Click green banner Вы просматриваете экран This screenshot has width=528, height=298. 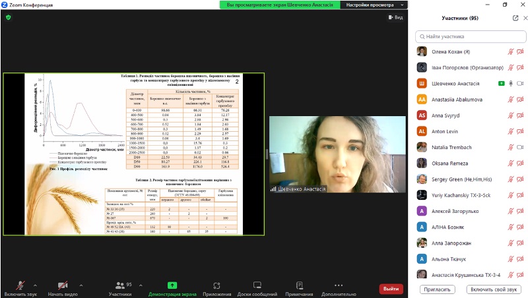tap(280, 5)
